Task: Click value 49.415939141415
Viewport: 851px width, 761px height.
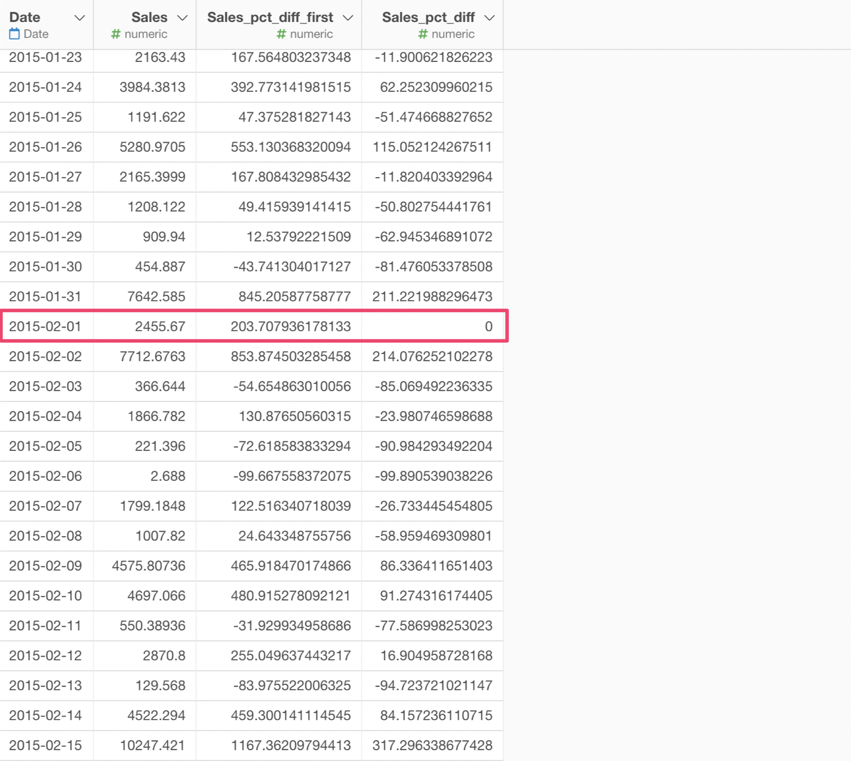Action: [295, 207]
